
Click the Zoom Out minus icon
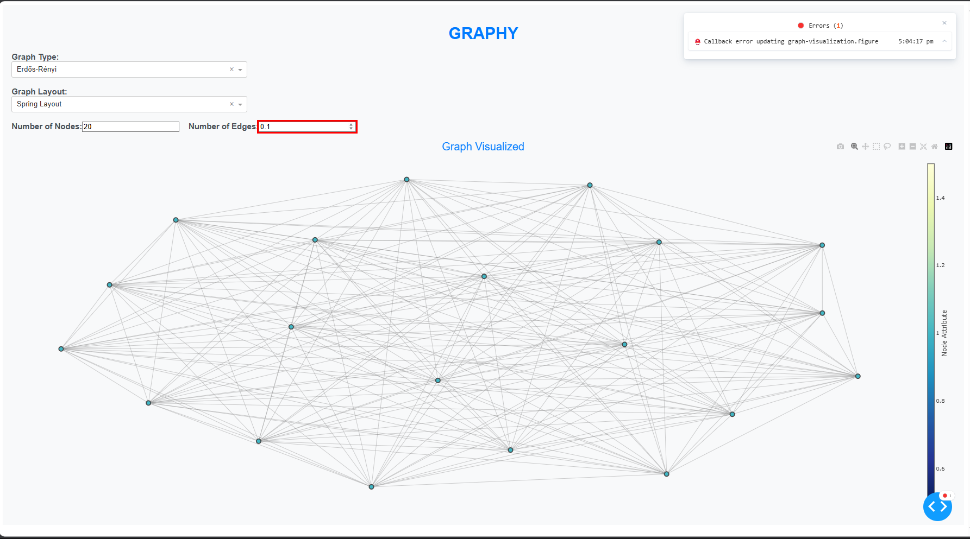(x=912, y=147)
